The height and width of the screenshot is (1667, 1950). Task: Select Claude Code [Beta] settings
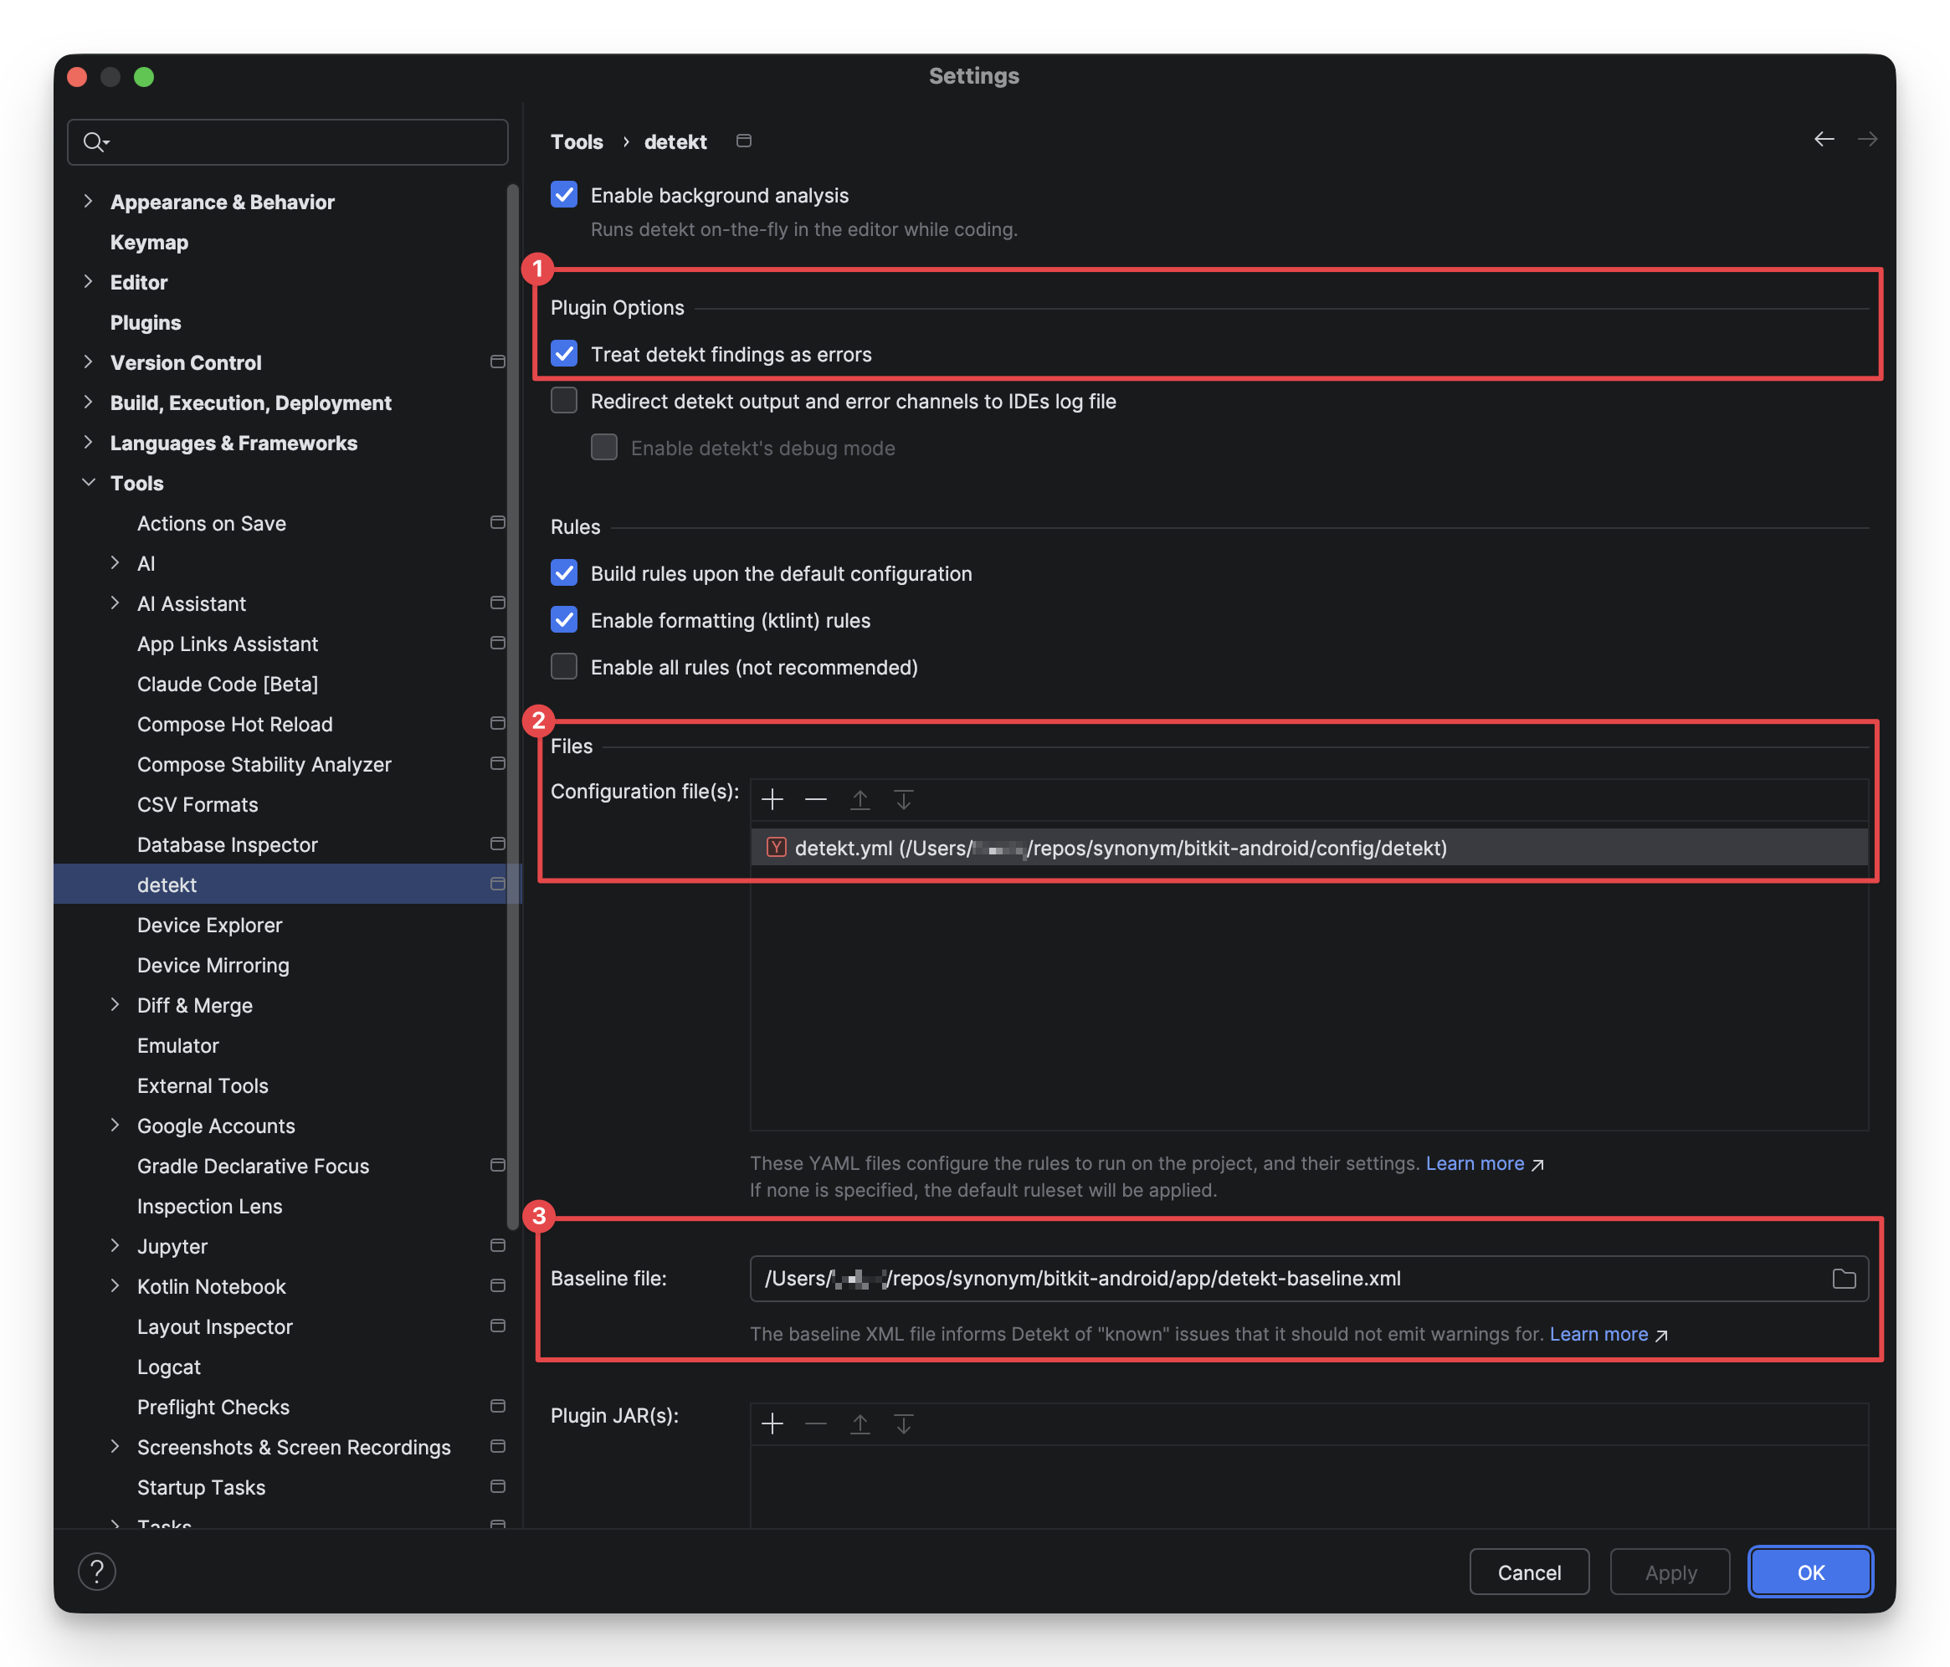click(228, 684)
